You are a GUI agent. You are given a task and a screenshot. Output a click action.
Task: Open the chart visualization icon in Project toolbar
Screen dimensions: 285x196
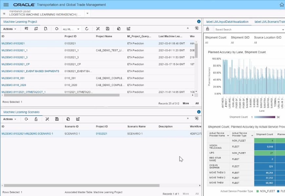tap(128, 28)
